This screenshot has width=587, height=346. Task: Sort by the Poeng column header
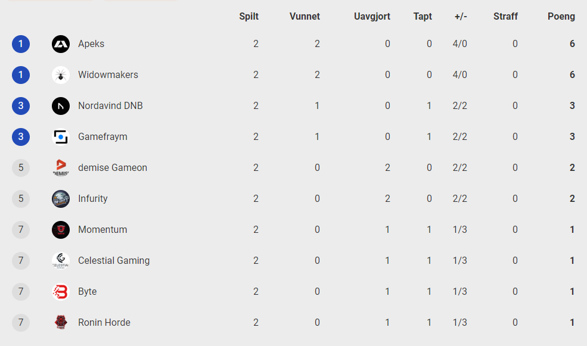point(561,17)
